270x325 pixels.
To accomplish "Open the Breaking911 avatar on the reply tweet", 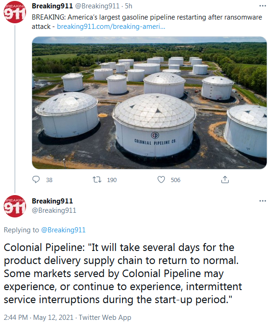I will click(15, 206).
